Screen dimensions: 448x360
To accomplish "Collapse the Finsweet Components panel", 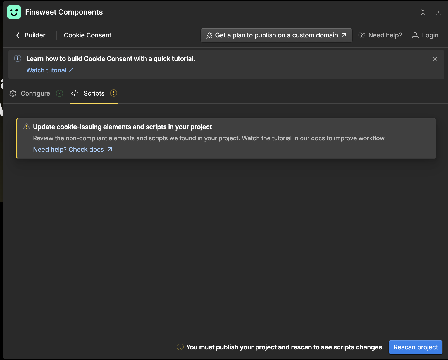I will coord(423,12).
